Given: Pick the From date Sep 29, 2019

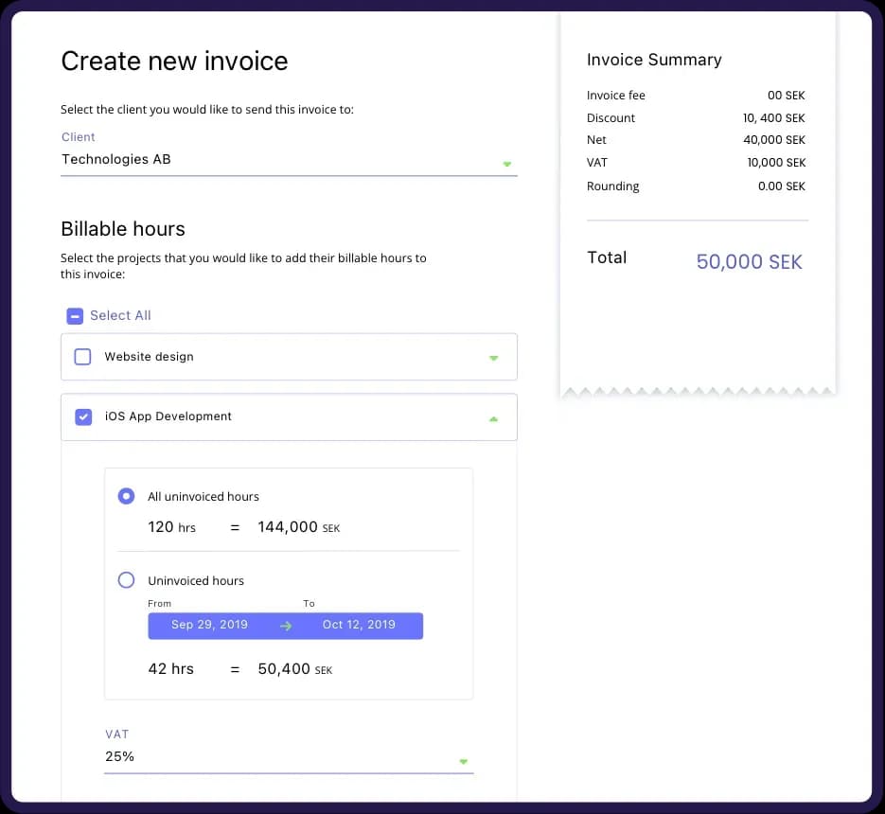Looking at the screenshot, I should 209,625.
